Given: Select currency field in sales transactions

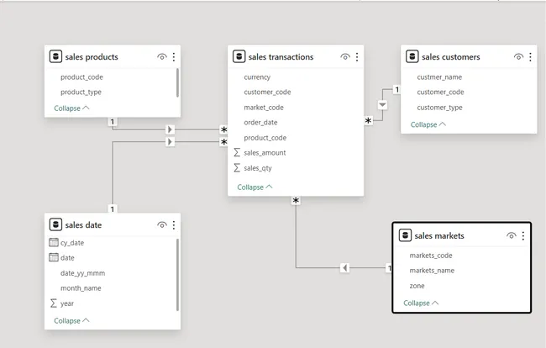Looking at the screenshot, I should (x=257, y=77).
